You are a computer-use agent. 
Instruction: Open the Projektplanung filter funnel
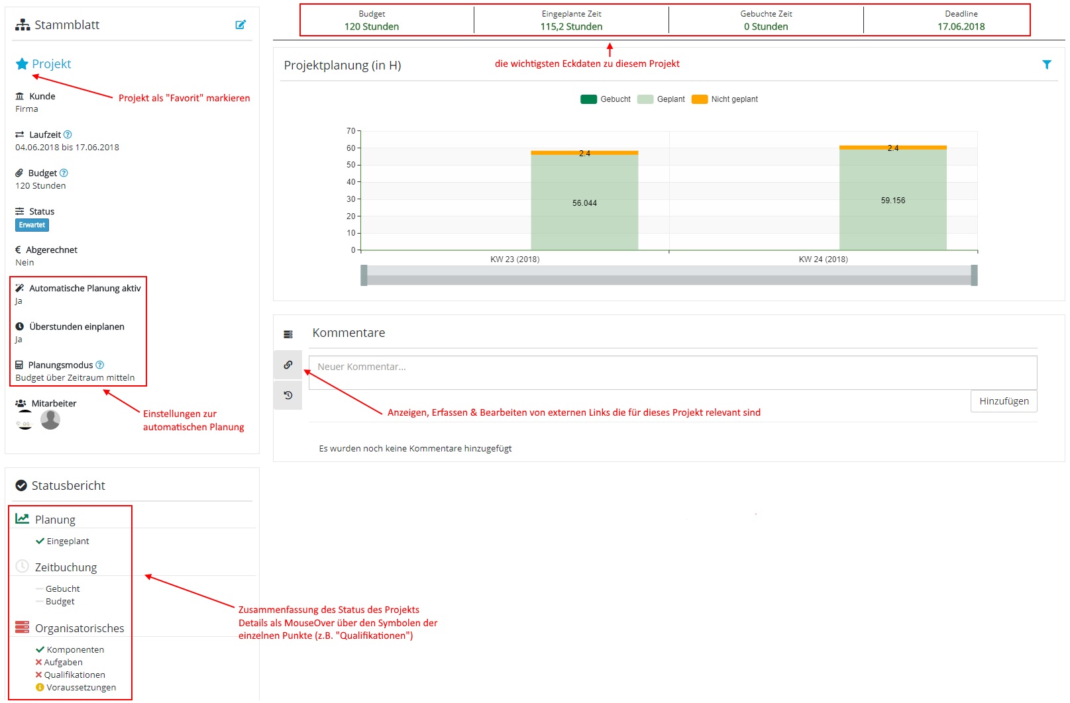pyautogui.click(x=1047, y=65)
